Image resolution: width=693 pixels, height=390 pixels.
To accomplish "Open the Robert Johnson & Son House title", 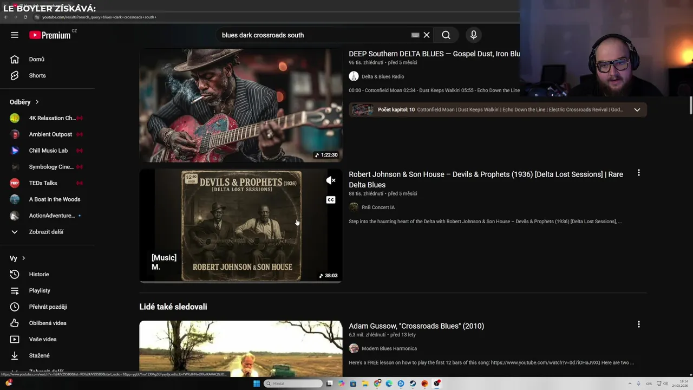I will point(486,179).
